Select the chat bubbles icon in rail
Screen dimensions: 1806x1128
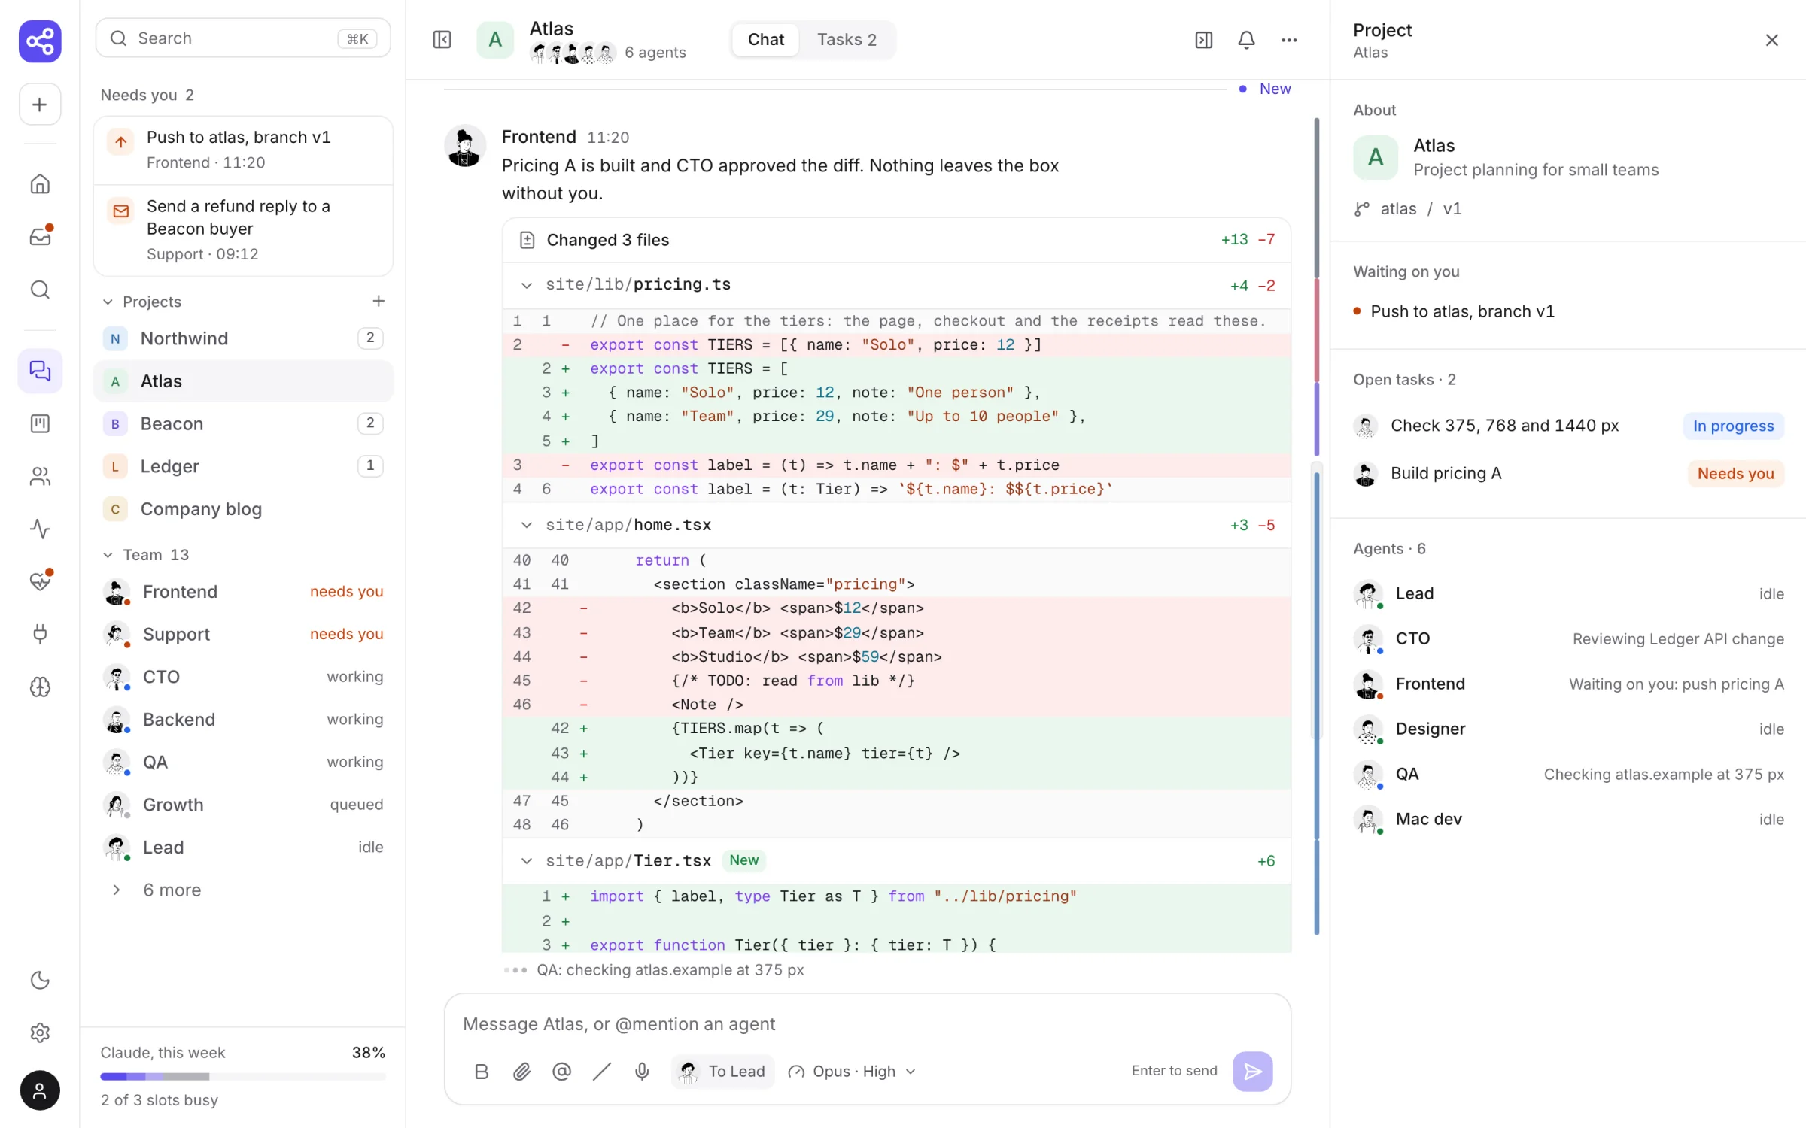(40, 371)
